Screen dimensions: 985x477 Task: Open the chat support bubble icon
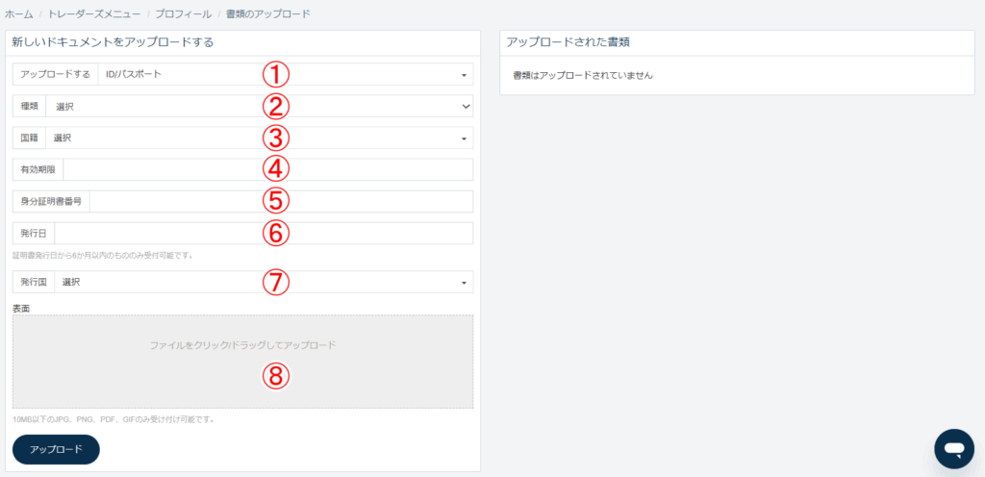click(953, 448)
